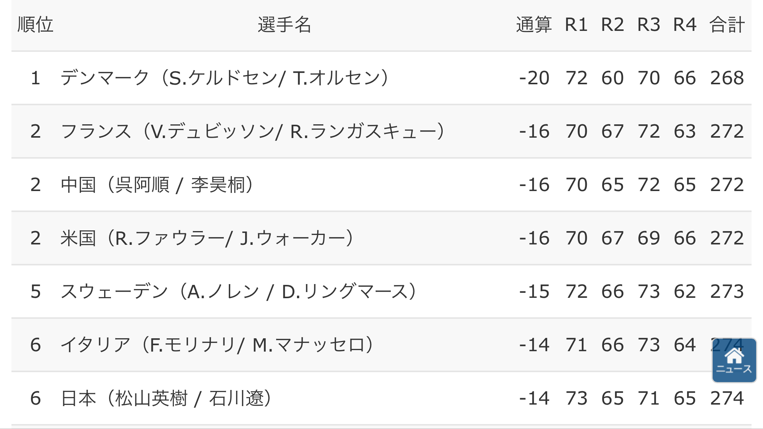Screen dimensions: 763x429
Task: Open the デンマーク team row
Action: tap(381, 78)
